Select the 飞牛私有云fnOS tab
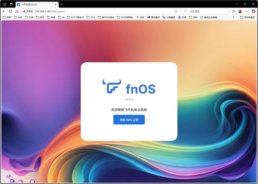Image resolution: width=258 pixels, height=184 pixels. [x=37, y=5]
